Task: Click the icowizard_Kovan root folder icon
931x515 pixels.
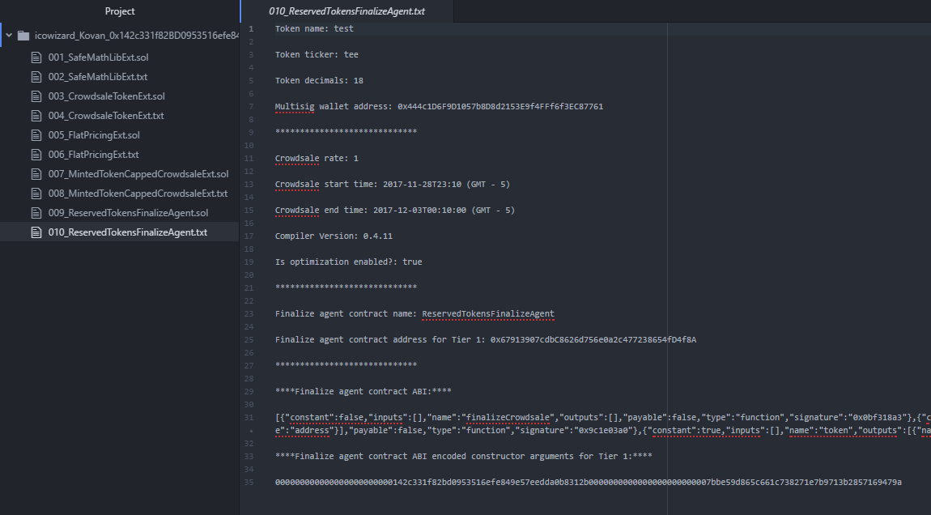Action: [x=23, y=36]
